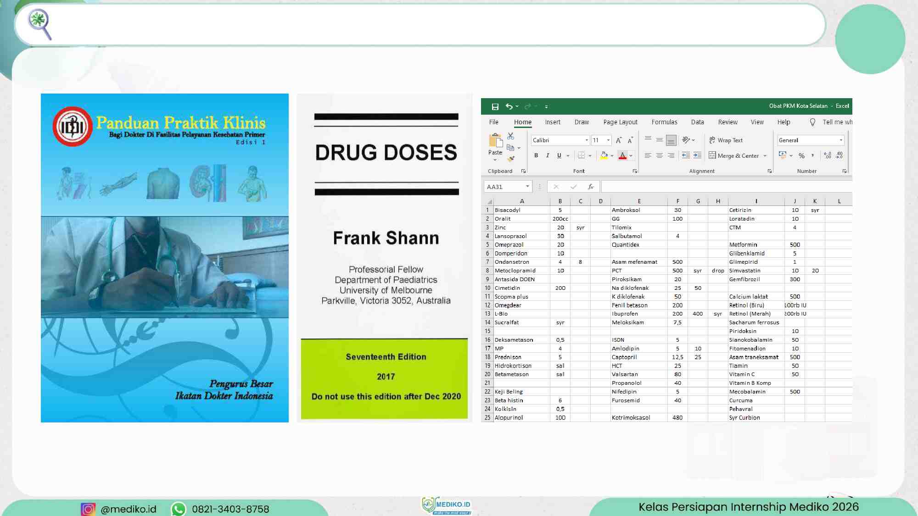Click the Insert Function fx icon
918x516 pixels.
tap(591, 187)
